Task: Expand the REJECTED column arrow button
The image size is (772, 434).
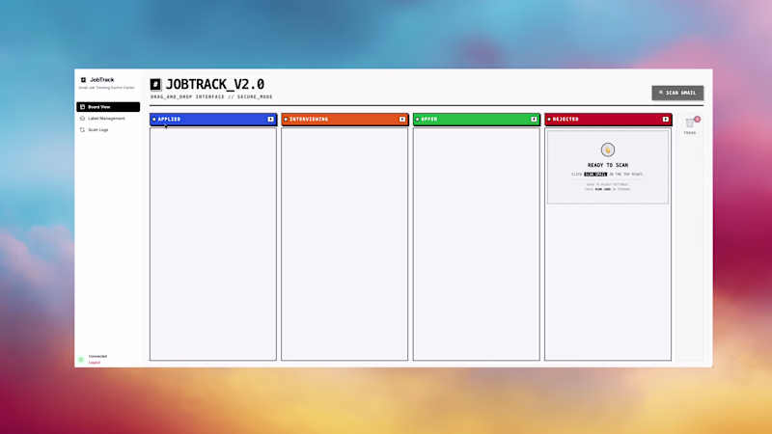Action: click(666, 119)
